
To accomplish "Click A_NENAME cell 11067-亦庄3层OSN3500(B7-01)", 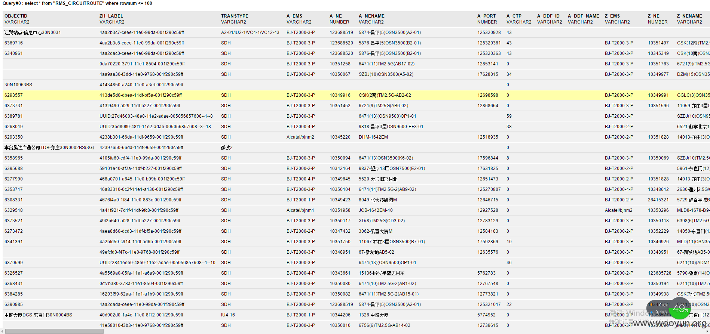I will click(x=392, y=242).
